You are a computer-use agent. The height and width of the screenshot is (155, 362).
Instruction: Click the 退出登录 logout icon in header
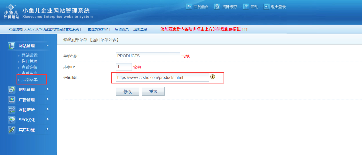point(266,7)
